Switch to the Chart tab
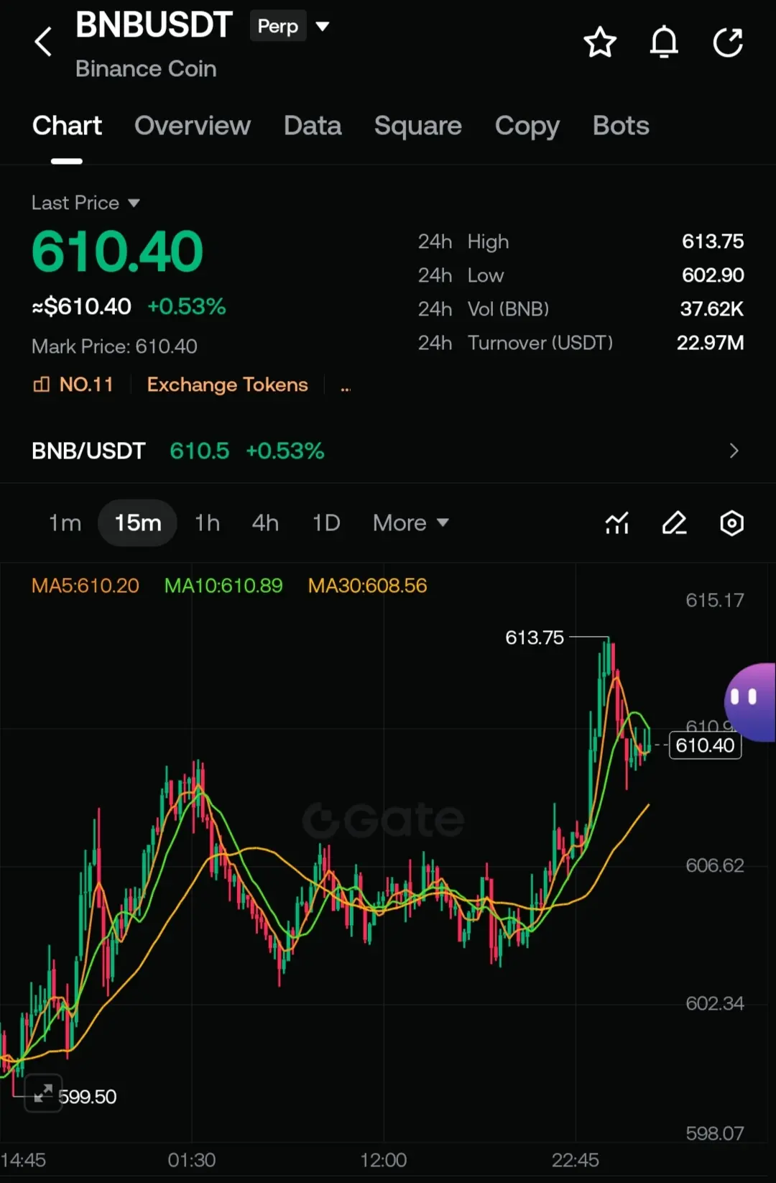Screen dimensions: 776x1183 click(x=67, y=126)
